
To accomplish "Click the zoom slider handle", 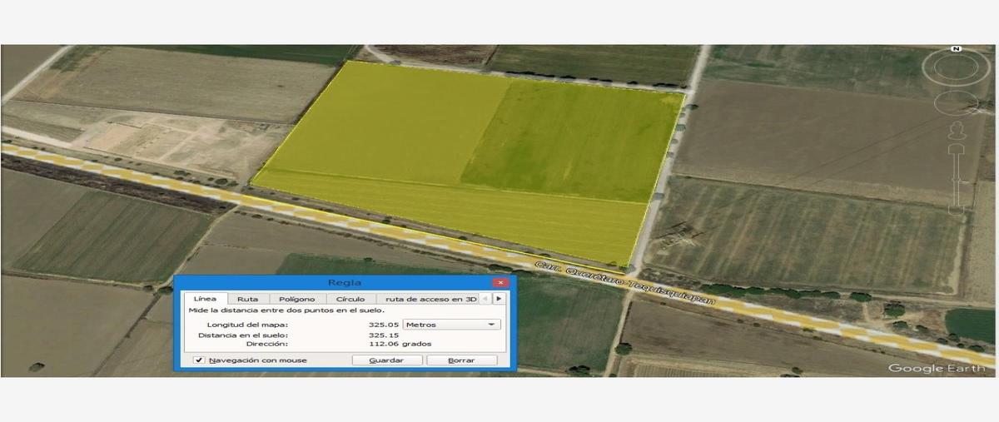I will (956, 180).
